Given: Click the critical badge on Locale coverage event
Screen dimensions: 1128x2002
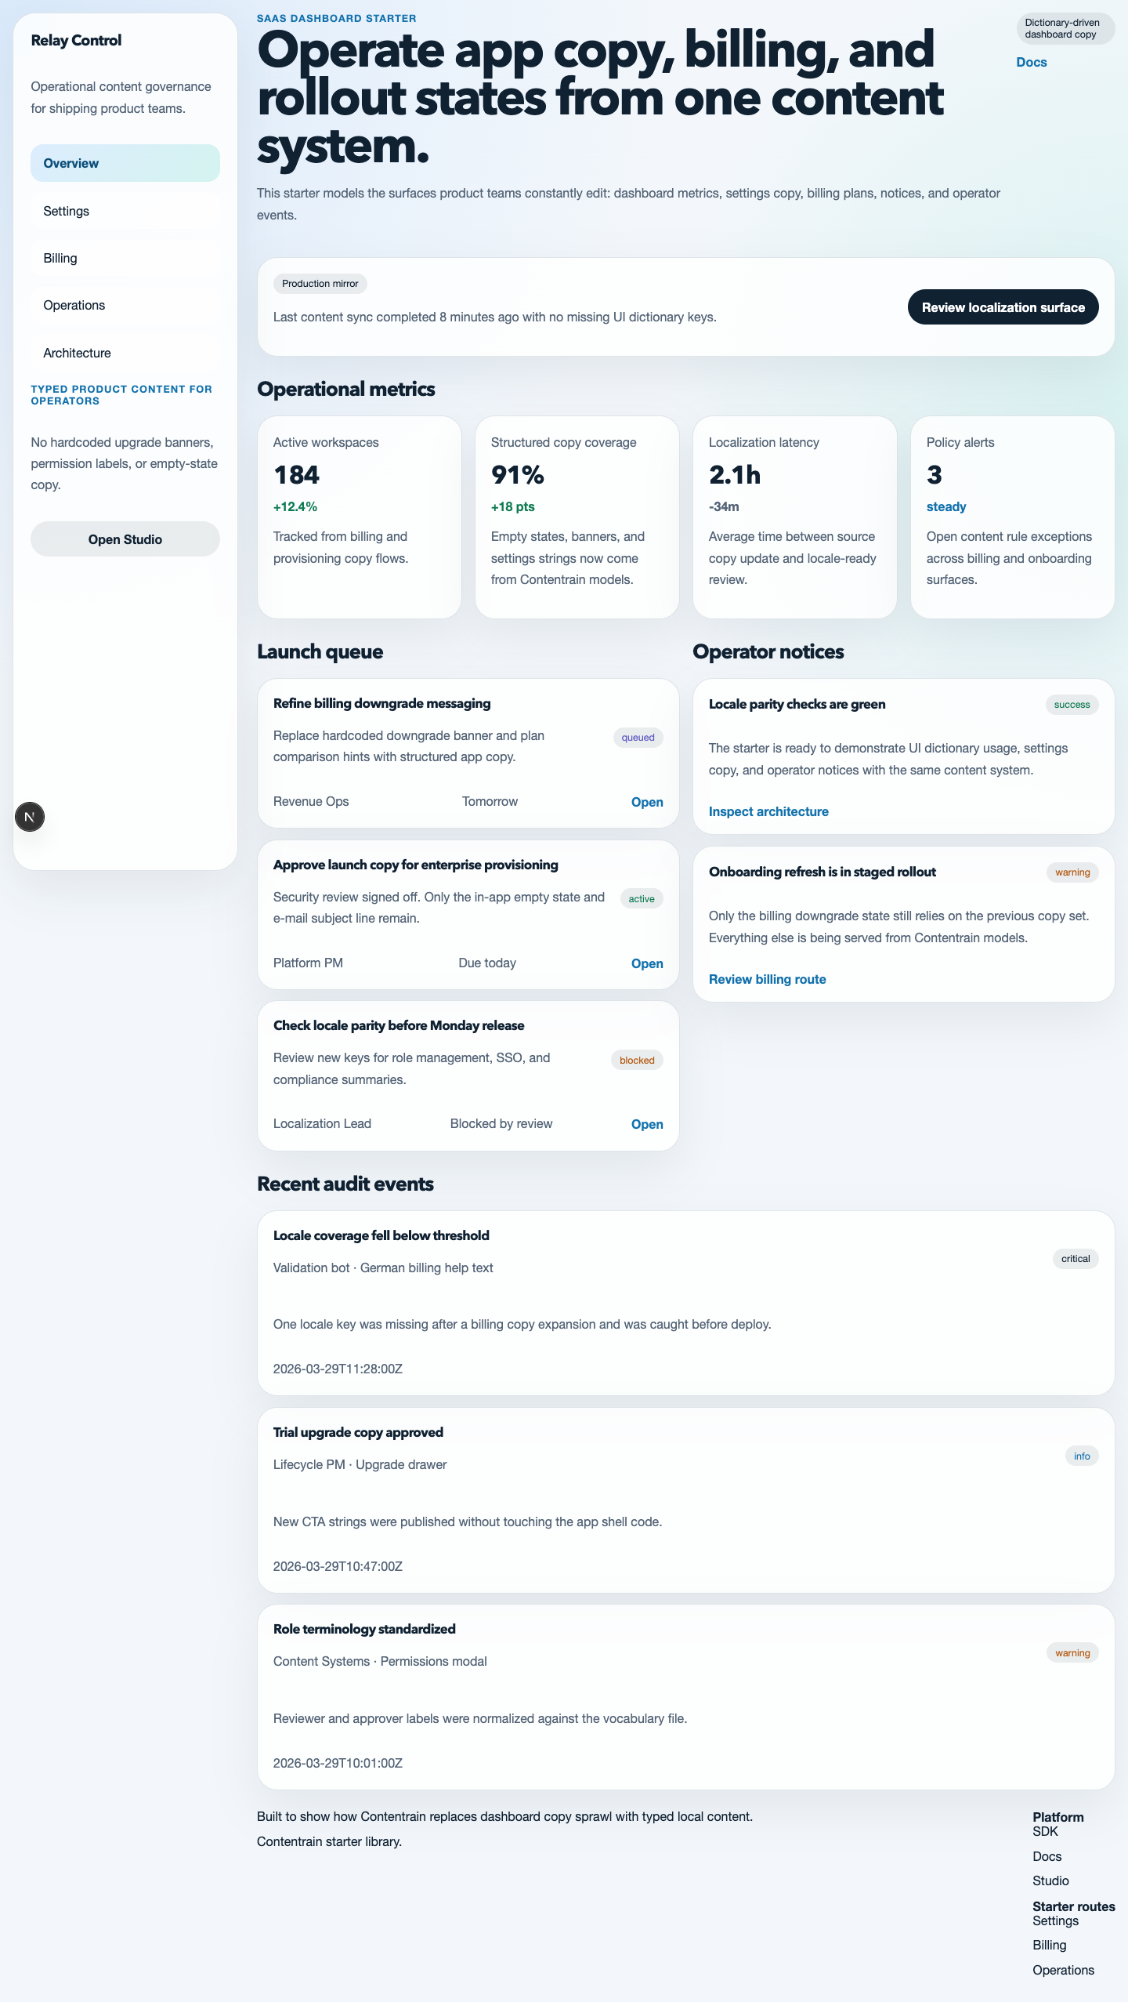Looking at the screenshot, I should (1076, 1259).
